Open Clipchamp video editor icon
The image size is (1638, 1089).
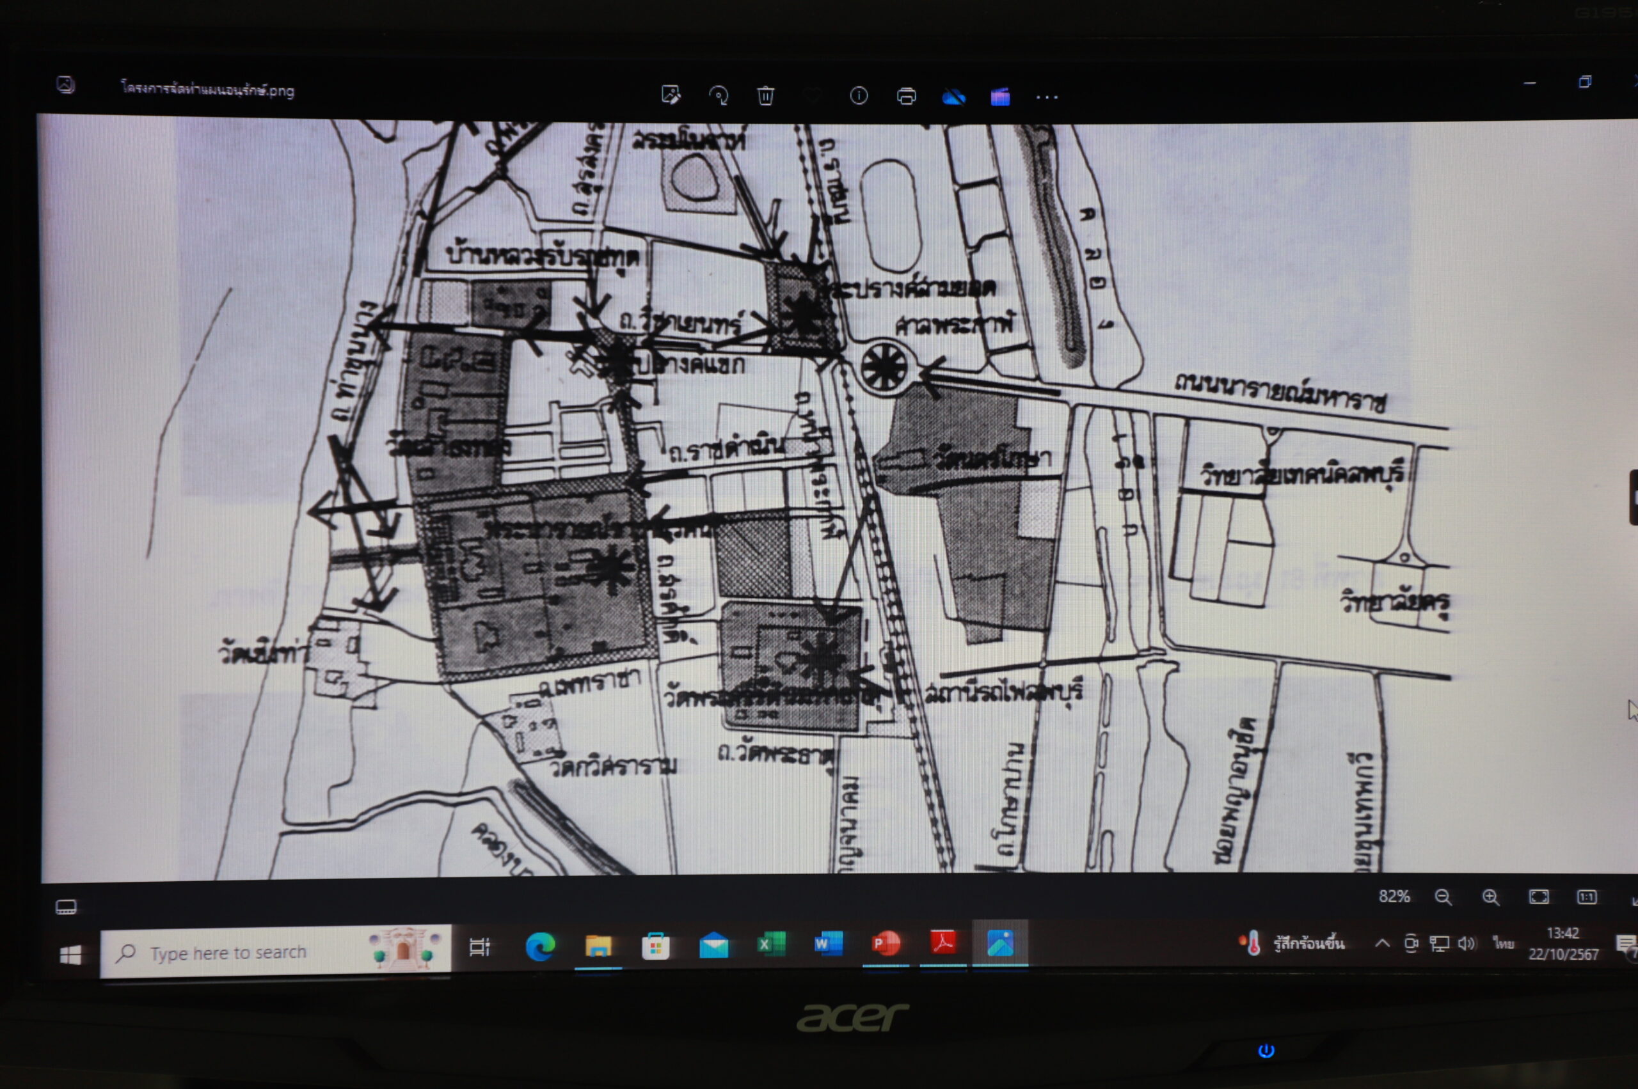(1000, 97)
